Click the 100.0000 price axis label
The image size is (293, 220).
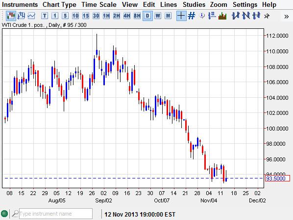(277, 129)
